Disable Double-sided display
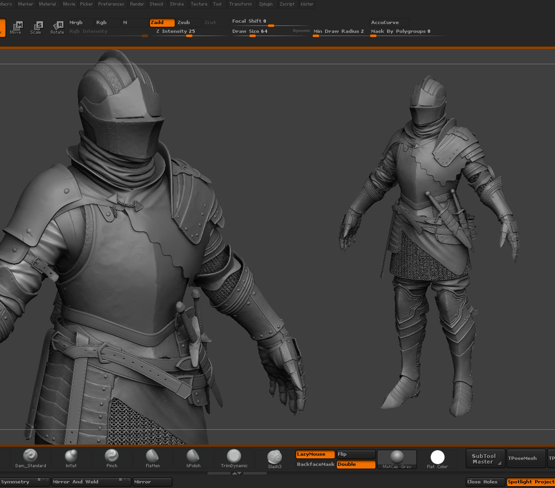555x488 pixels. [x=356, y=464]
